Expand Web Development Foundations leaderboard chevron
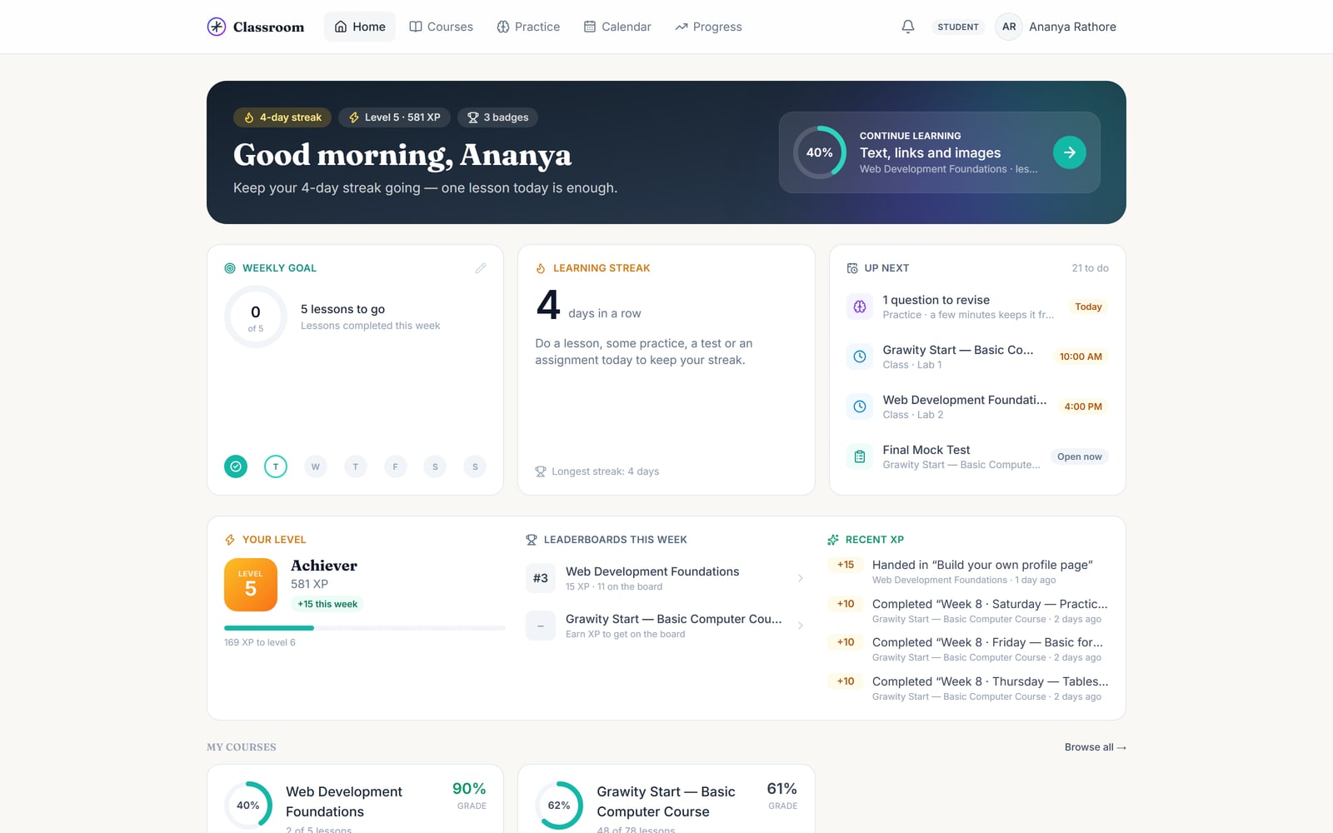1333x833 pixels. pyautogui.click(x=800, y=578)
